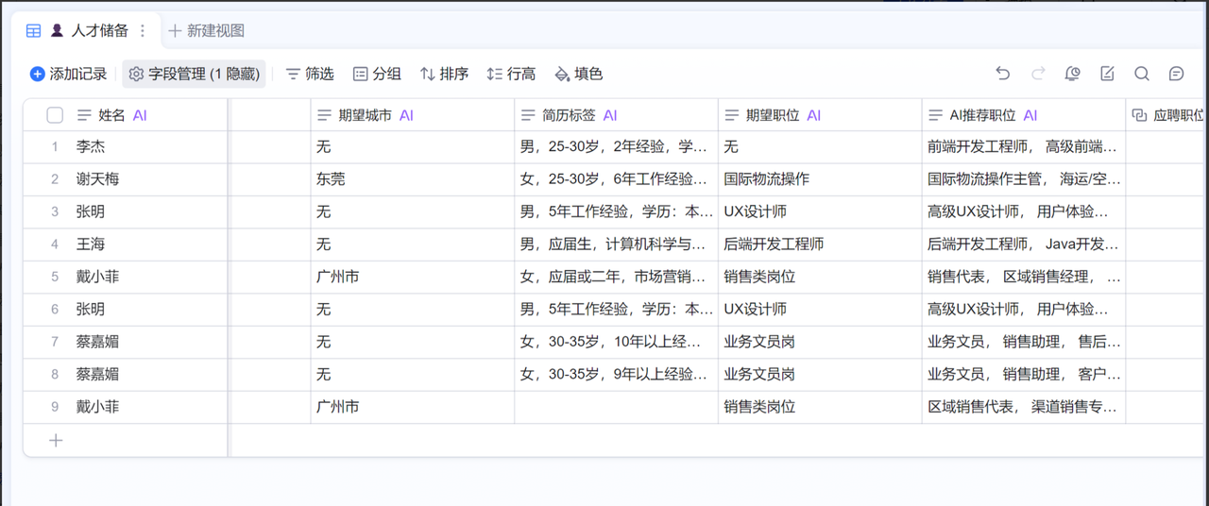The height and width of the screenshot is (506, 1209).
Task: Open search with the magnifier icon
Action: 1142,74
